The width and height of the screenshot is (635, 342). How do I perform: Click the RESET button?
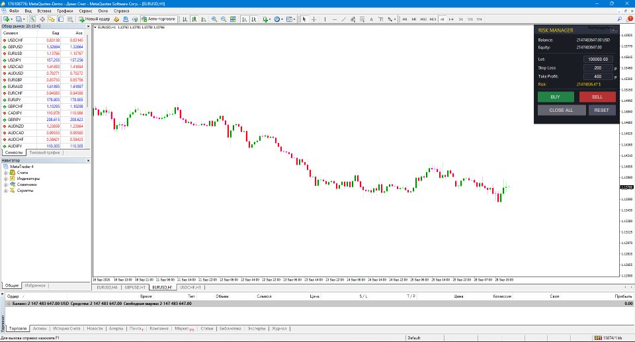pos(602,110)
